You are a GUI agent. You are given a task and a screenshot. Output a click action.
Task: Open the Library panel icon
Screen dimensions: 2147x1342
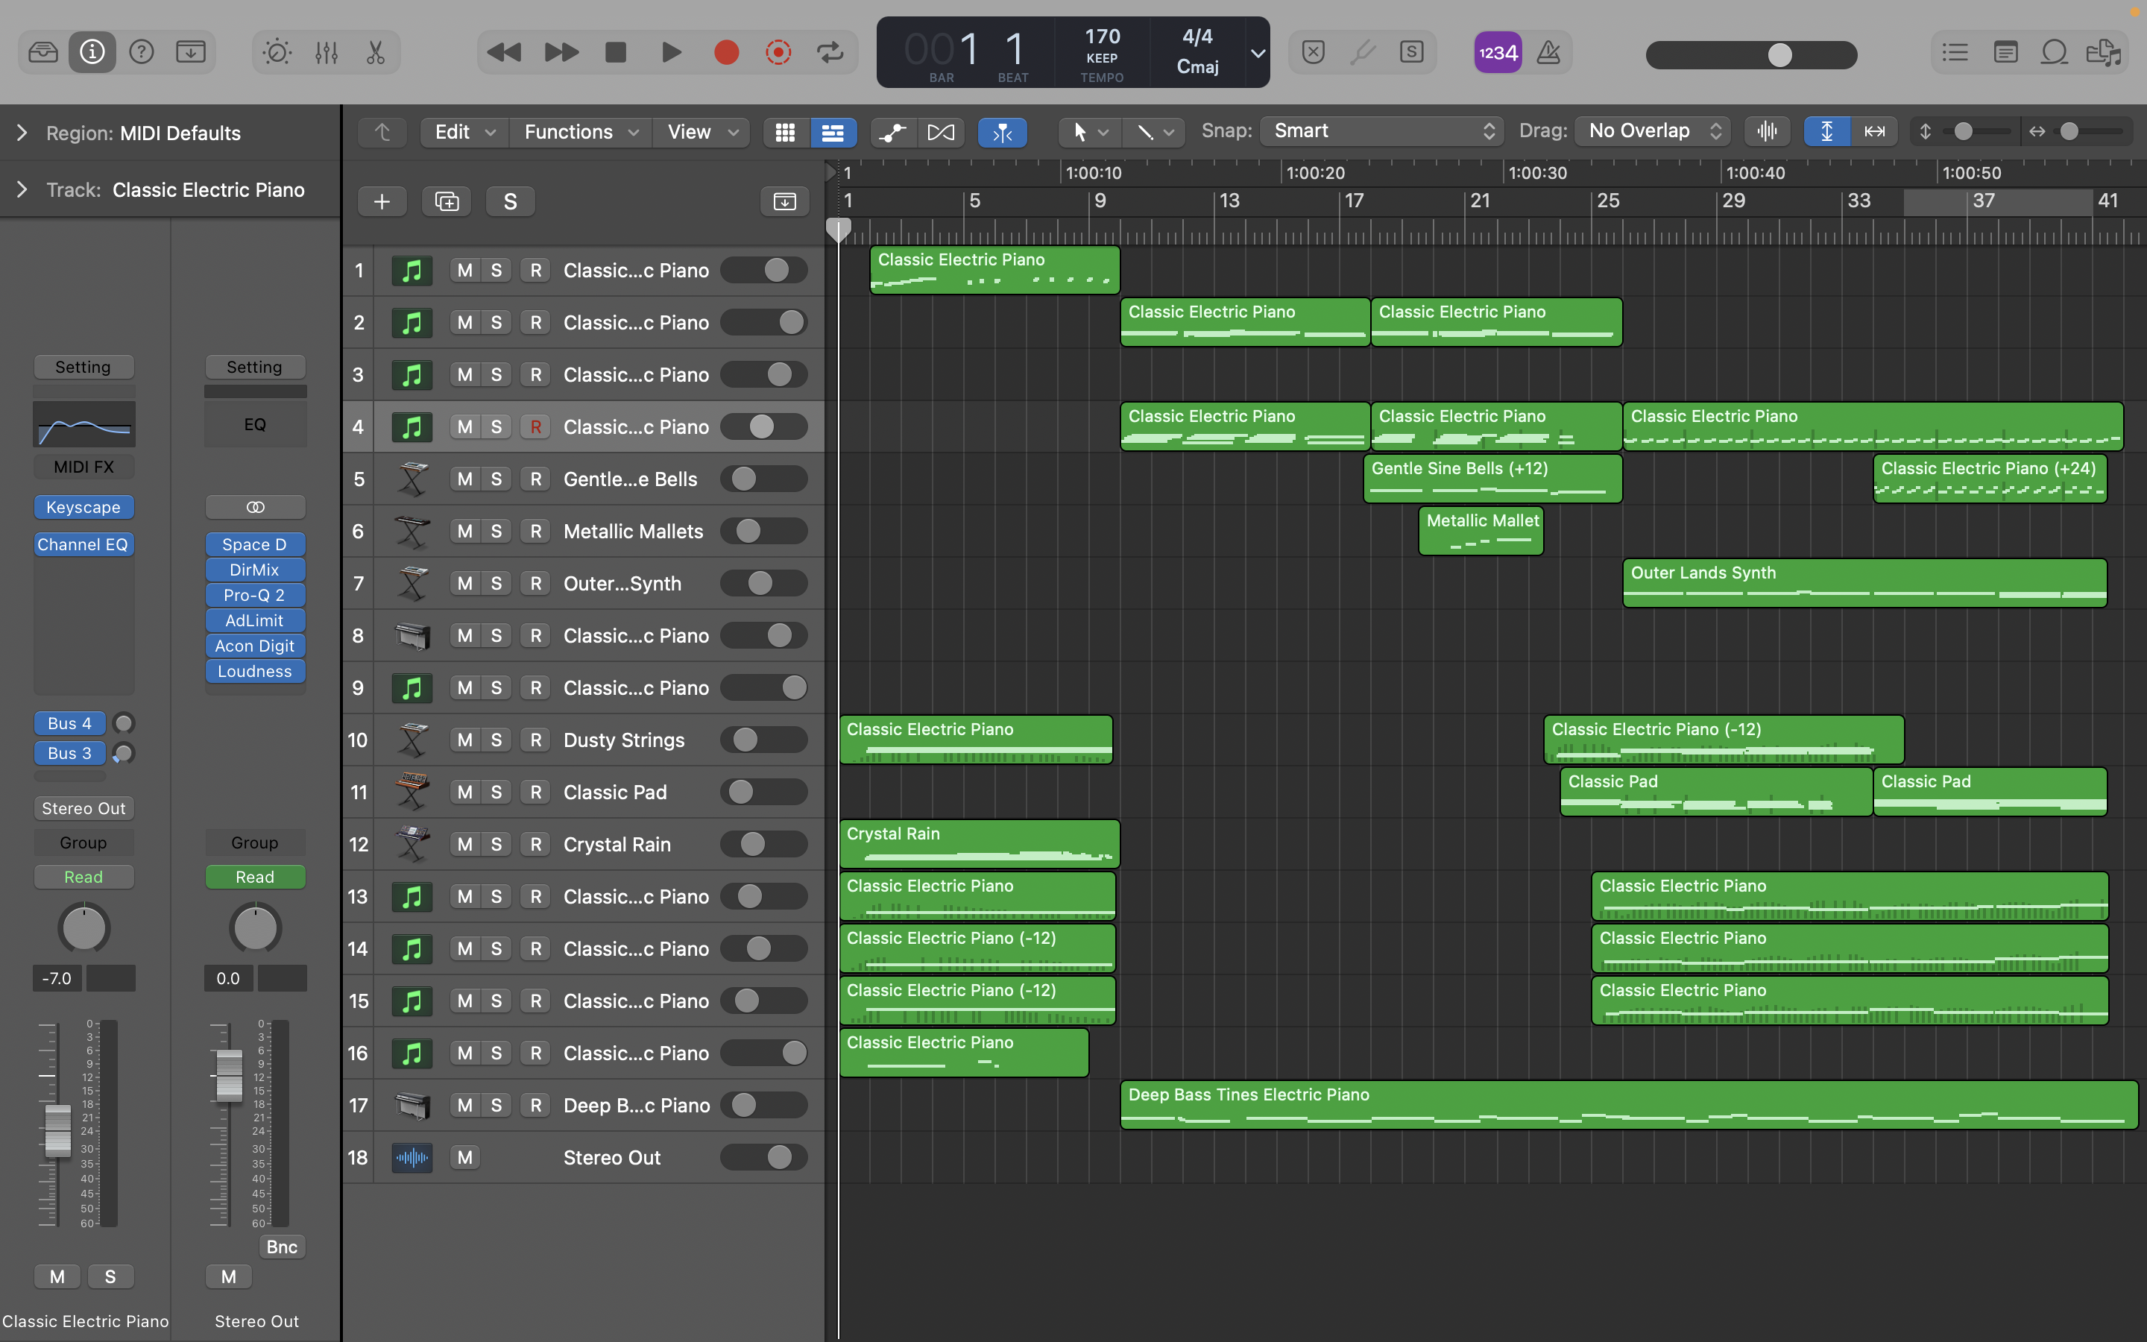[x=42, y=53]
